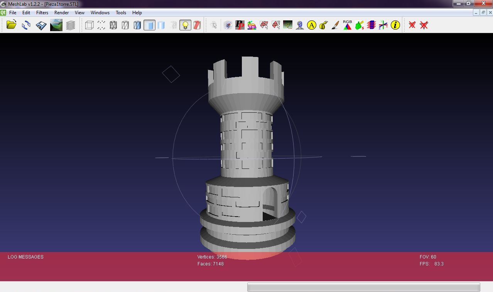This screenshot has width=493, height=292.
Task: Toggle bounding box render mode
Action: coord(89,25)
